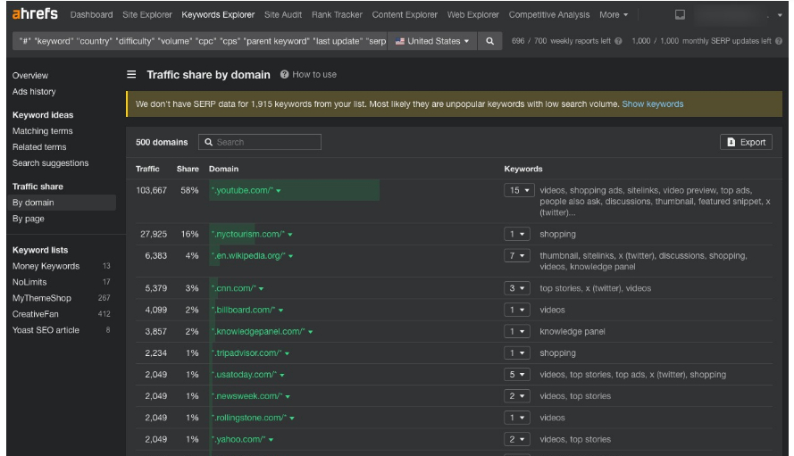Open the billboard.com domain link

point(244,310)
